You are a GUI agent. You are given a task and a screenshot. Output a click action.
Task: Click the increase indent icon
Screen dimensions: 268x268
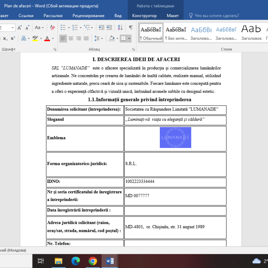coord(109,27)
